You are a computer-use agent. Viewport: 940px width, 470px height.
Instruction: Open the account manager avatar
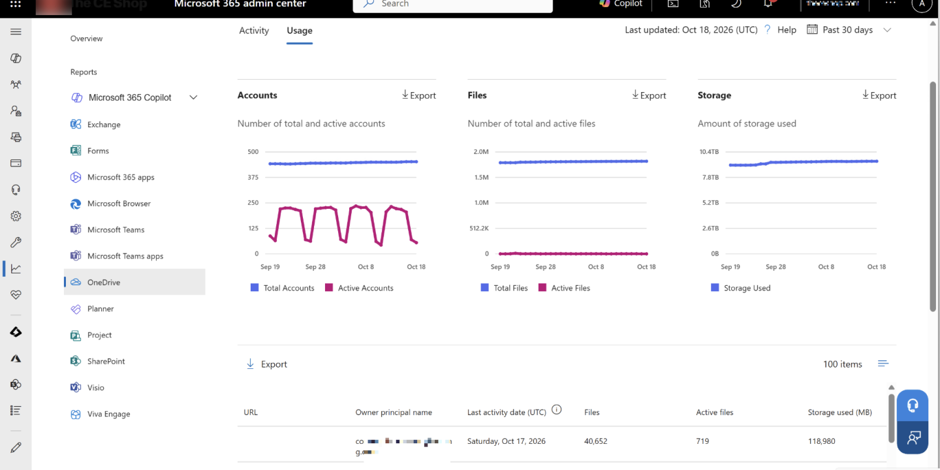[922, 4]
